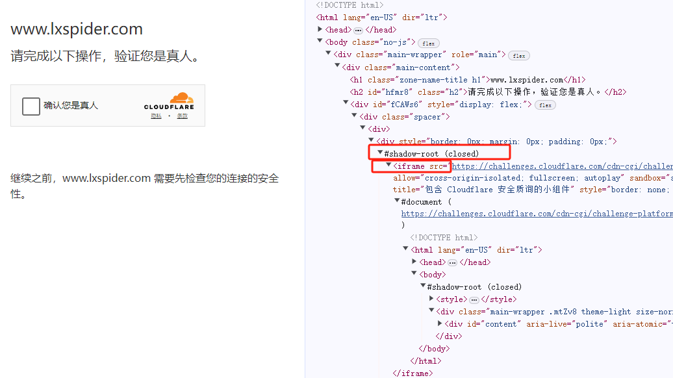Open the Cloudflare privacy link 隐私
673x378 pixels.
(156, 116)
